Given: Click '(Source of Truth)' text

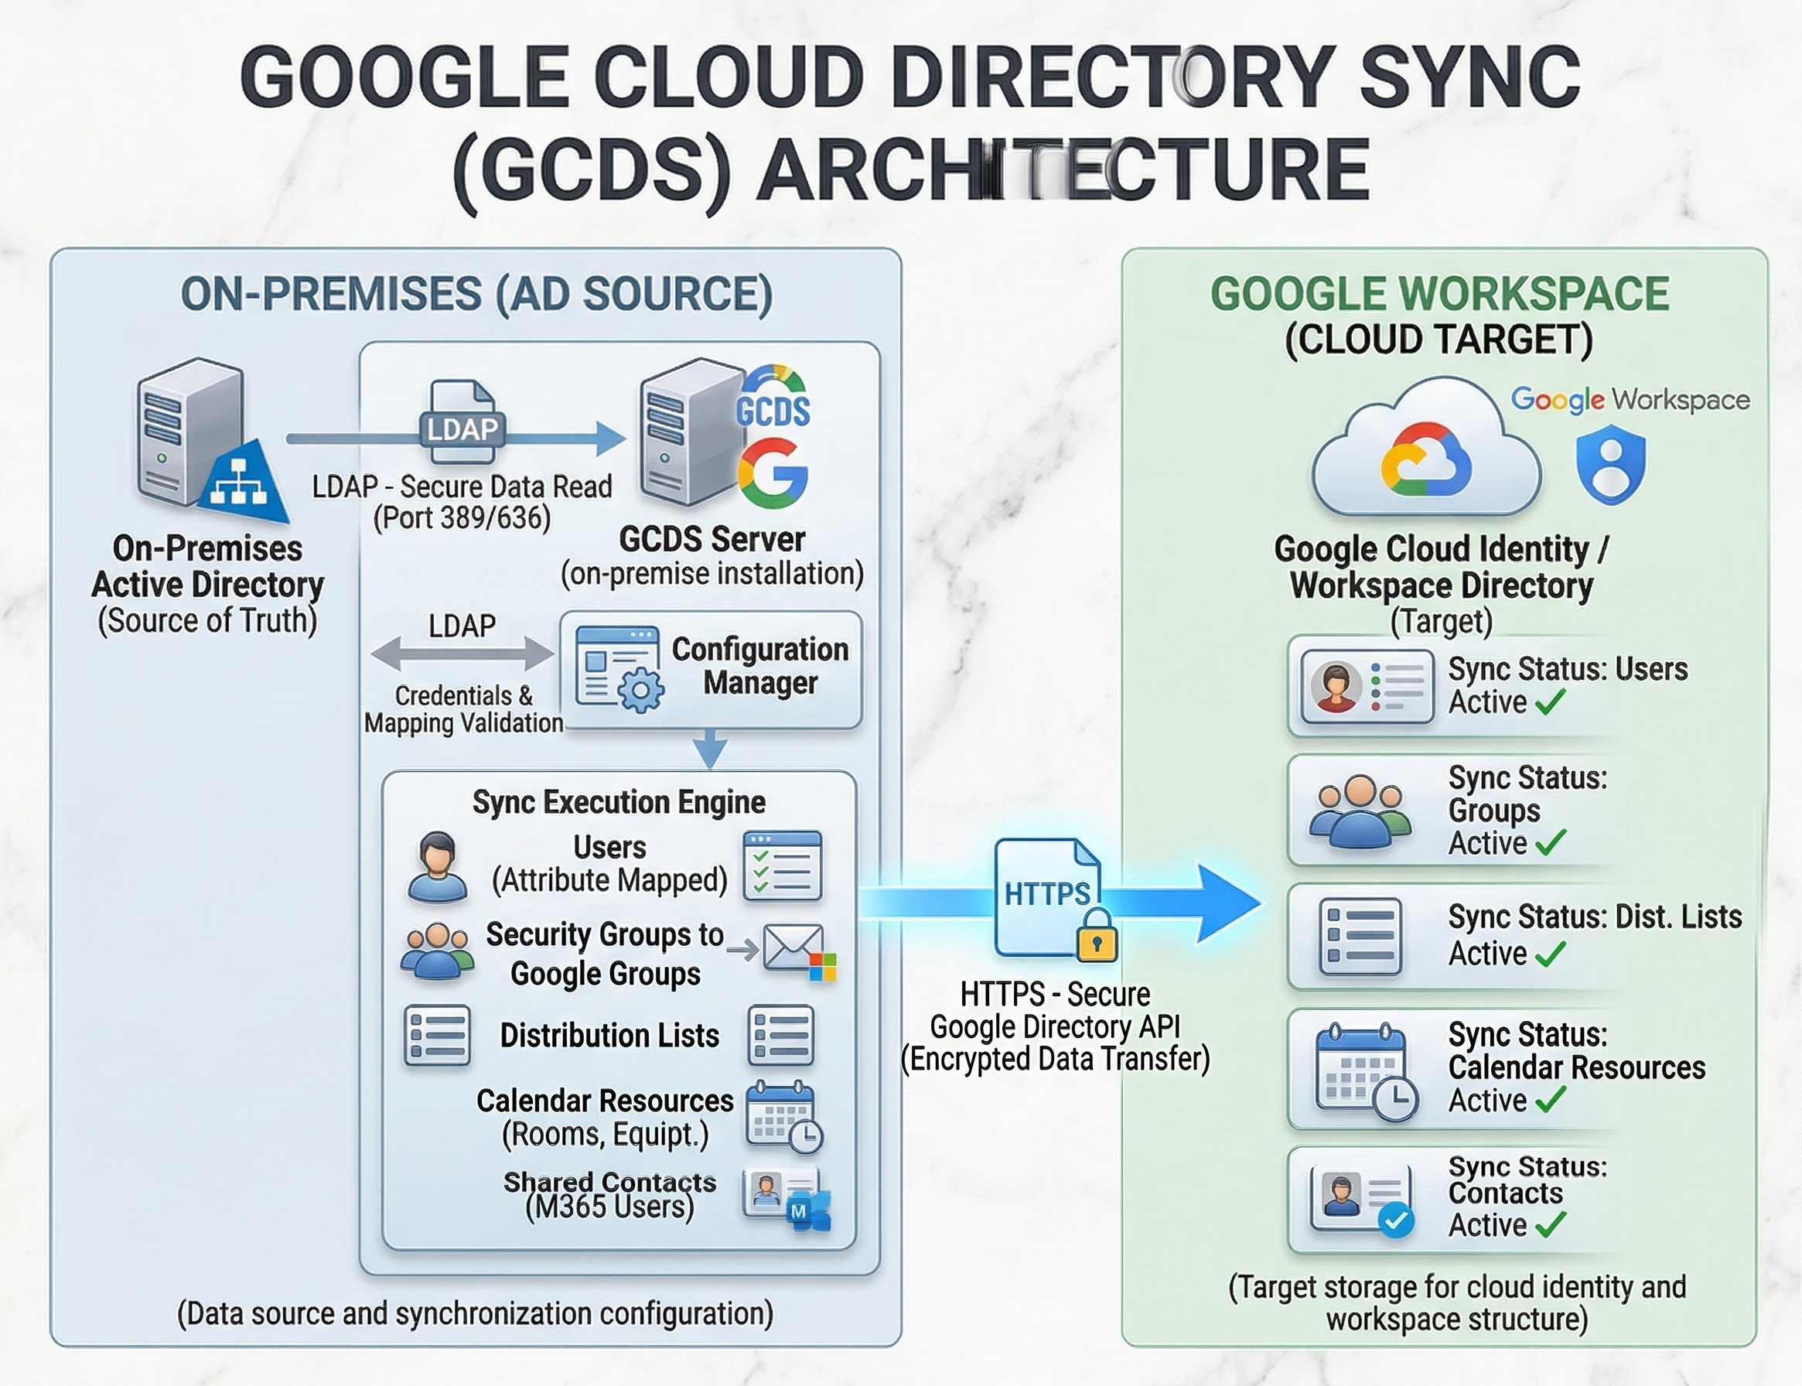Looking at the screenshot, I should click(207, 620).
